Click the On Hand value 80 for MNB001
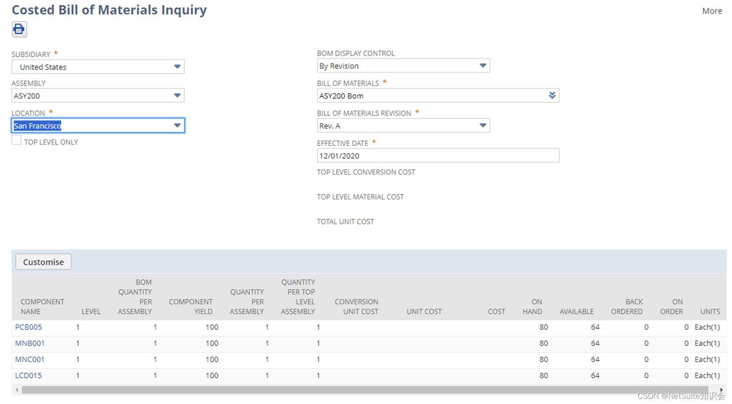This screenshot has width=732, height=404. point(543,343)
